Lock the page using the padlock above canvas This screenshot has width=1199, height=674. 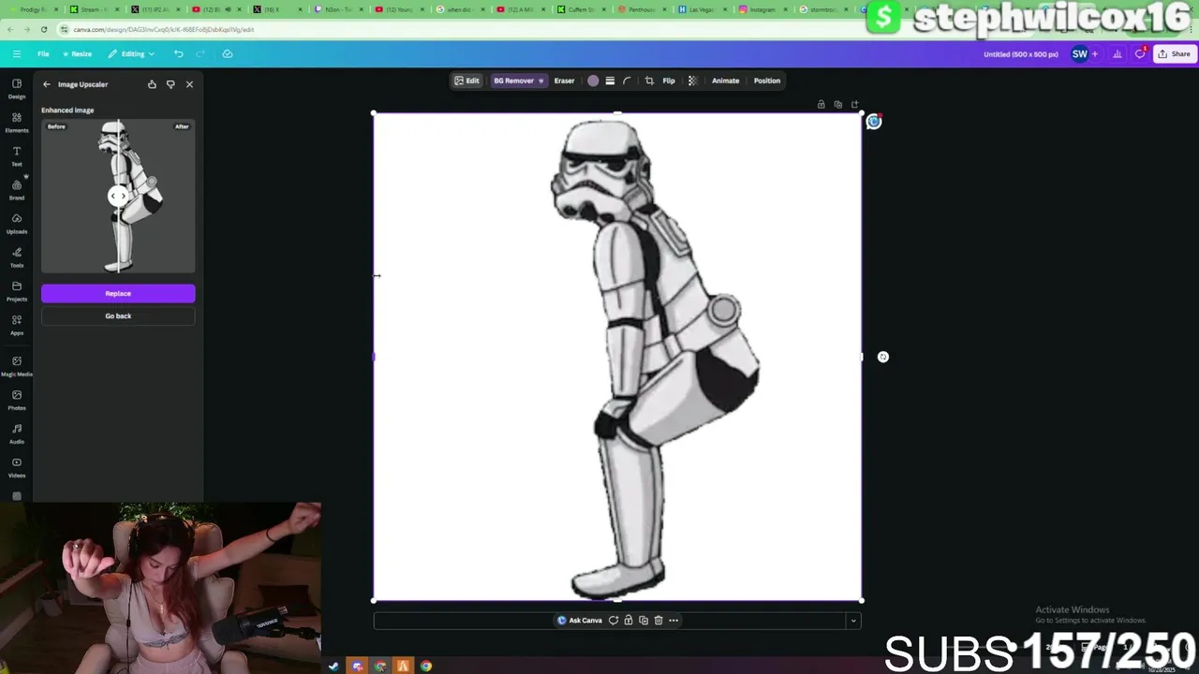pyautogui.click(x=822, y=104)
